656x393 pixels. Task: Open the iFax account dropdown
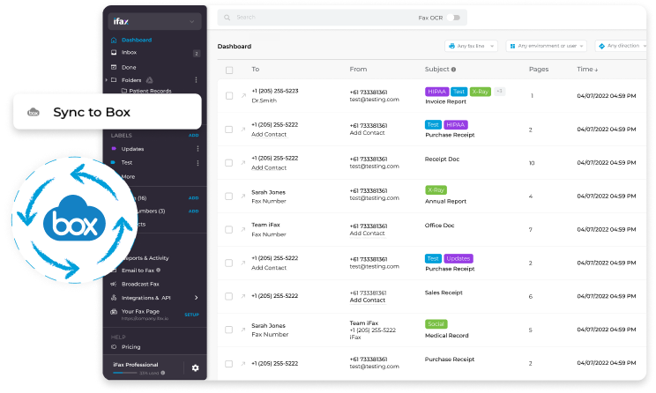click(154, 21)
